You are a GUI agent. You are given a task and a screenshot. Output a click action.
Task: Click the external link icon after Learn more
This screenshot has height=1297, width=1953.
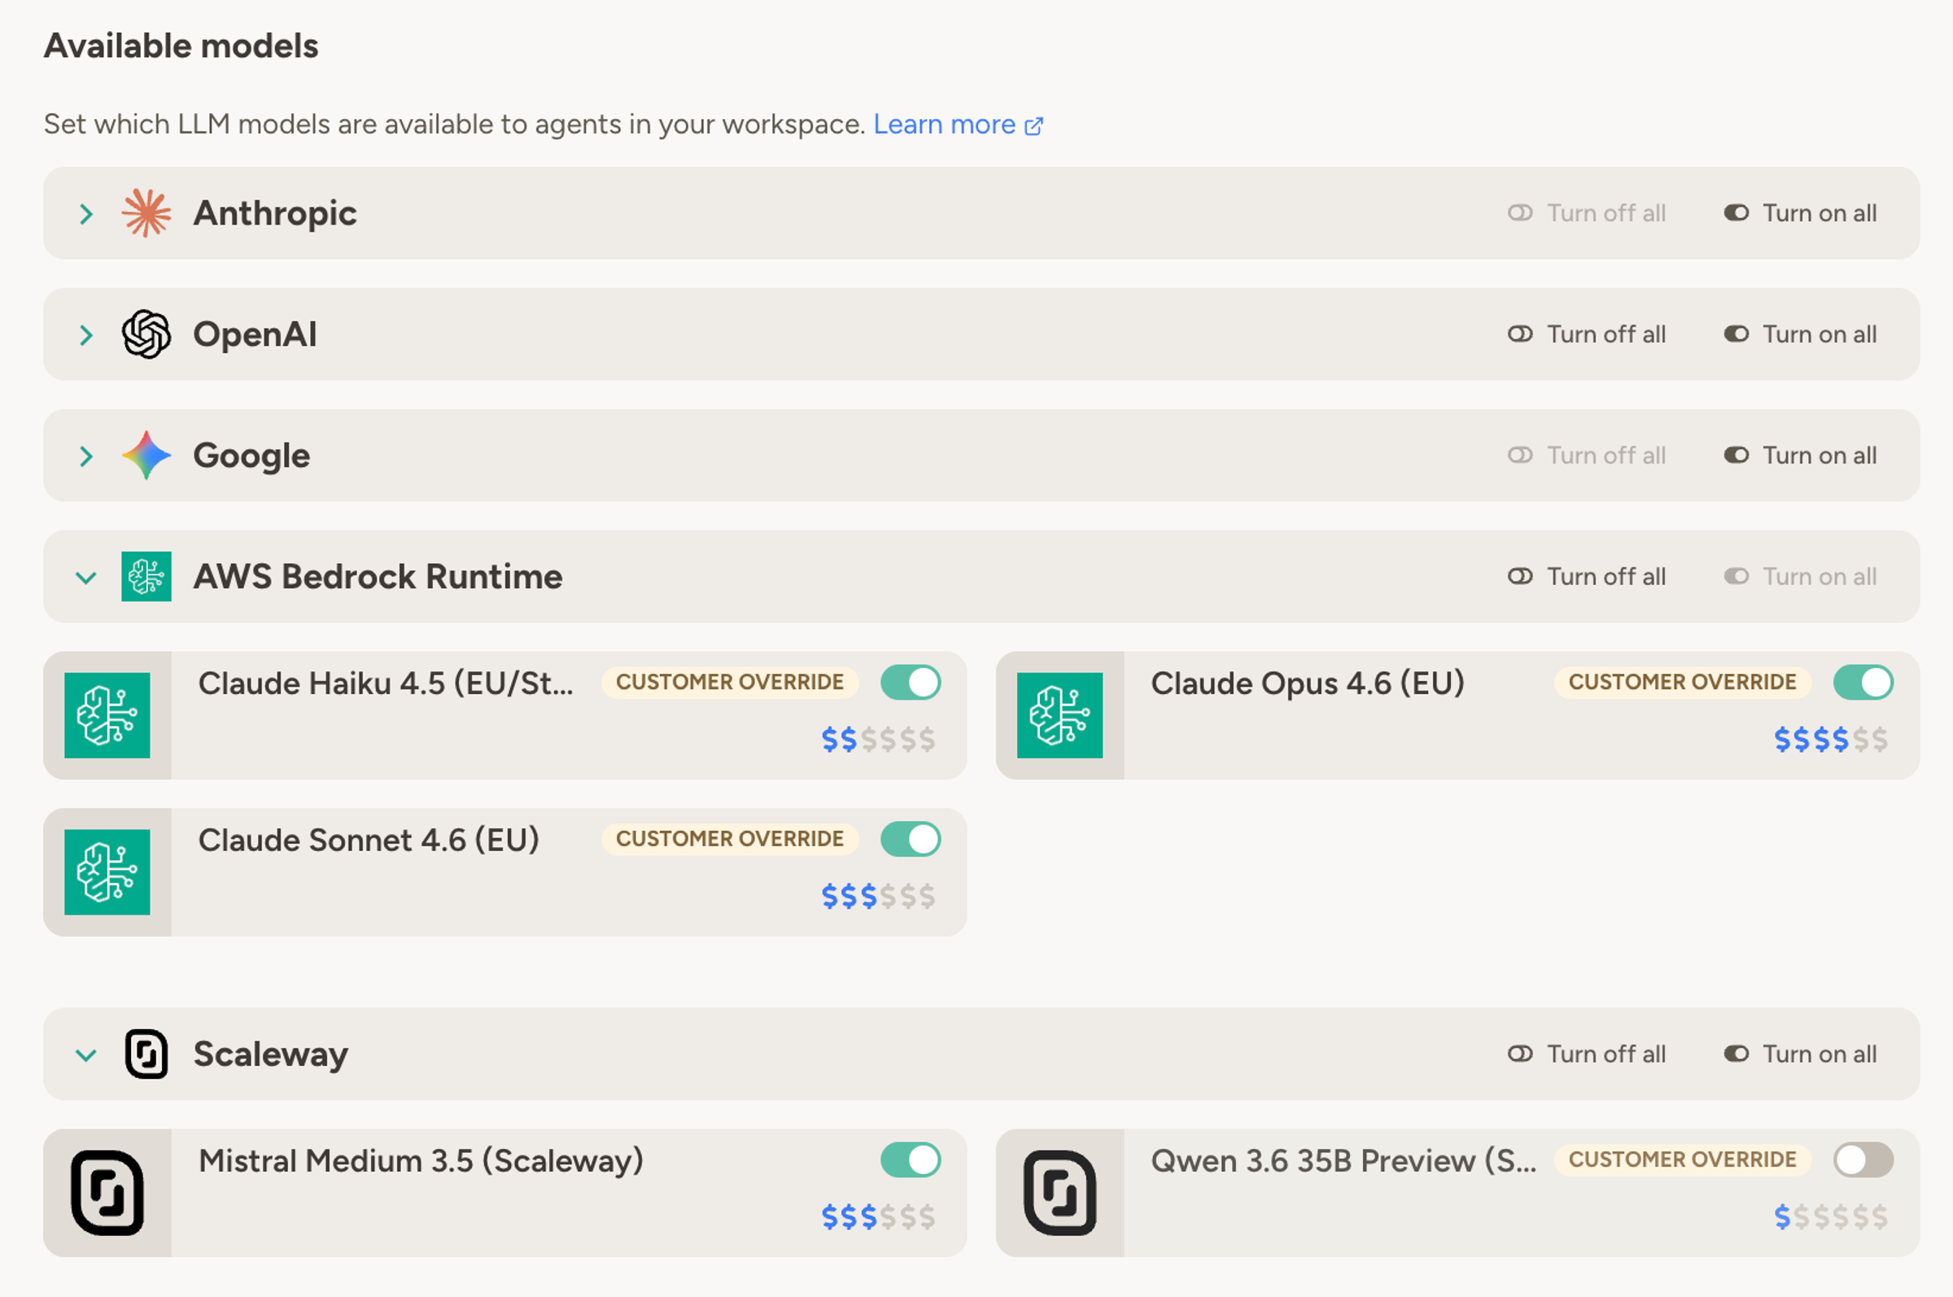click(x=1034, y=126)
